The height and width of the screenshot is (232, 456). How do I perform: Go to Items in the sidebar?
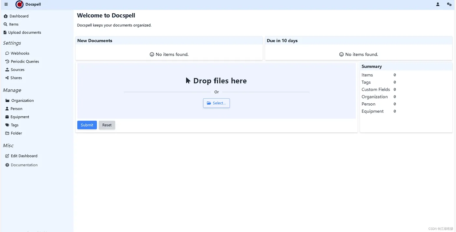[14, 24]
